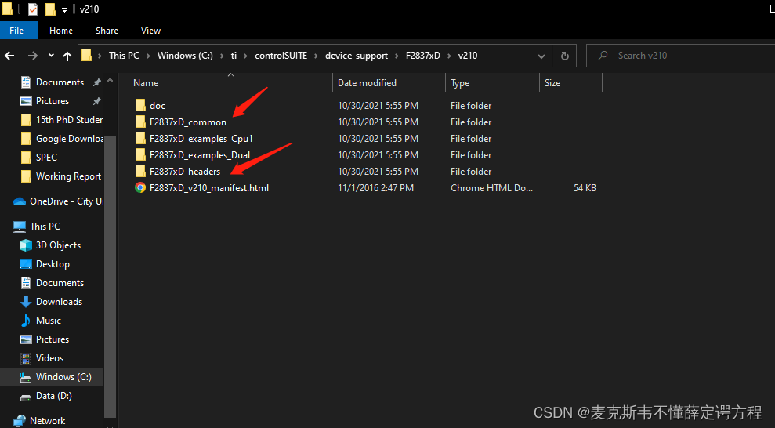Select the F2837xD_examples_Dual folder
The height and width of the screenshot is (428, 775).
click(x=200, y=155)
